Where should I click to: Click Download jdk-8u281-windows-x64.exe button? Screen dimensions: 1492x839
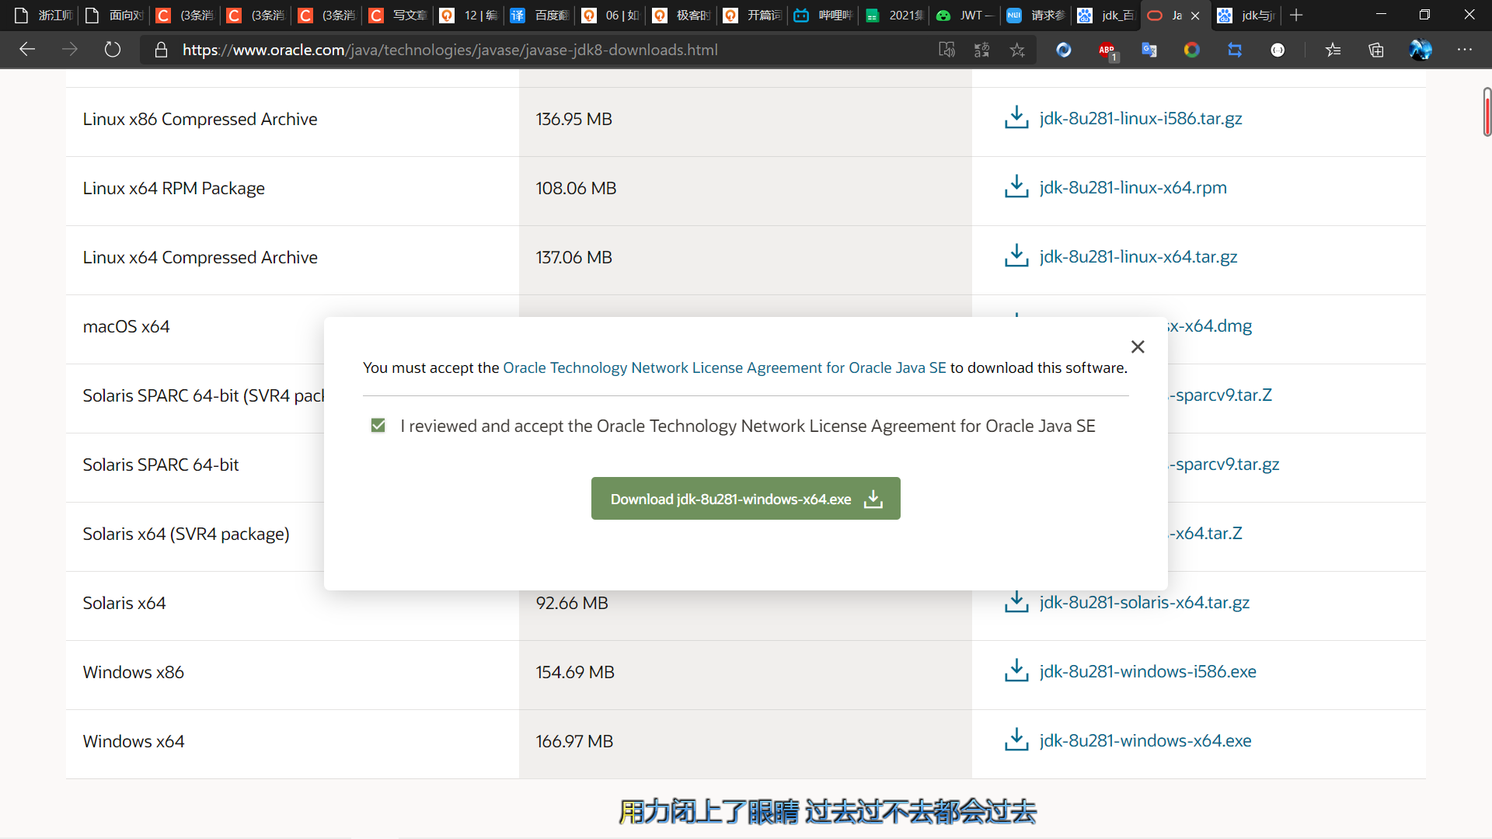(745, 499)
